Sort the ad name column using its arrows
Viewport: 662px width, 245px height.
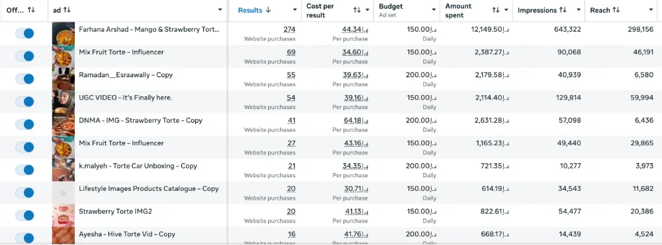point(67,10)
